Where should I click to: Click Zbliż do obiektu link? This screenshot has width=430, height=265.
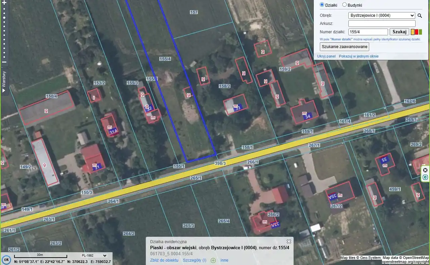(164, 260)
